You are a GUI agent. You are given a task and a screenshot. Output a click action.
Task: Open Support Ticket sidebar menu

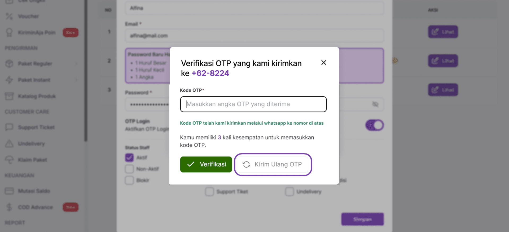pos(36,128)
